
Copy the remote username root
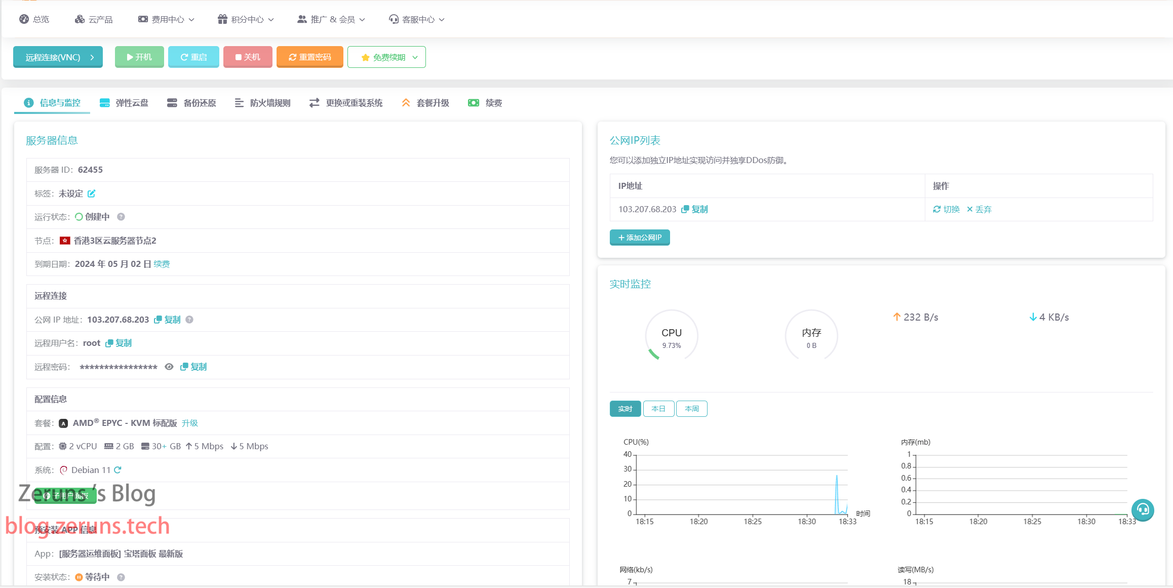(119, 343)
